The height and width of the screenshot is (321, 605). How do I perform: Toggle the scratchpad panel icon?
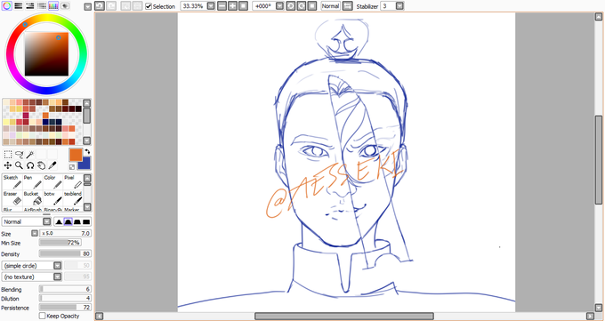click(x=65, y=6)
